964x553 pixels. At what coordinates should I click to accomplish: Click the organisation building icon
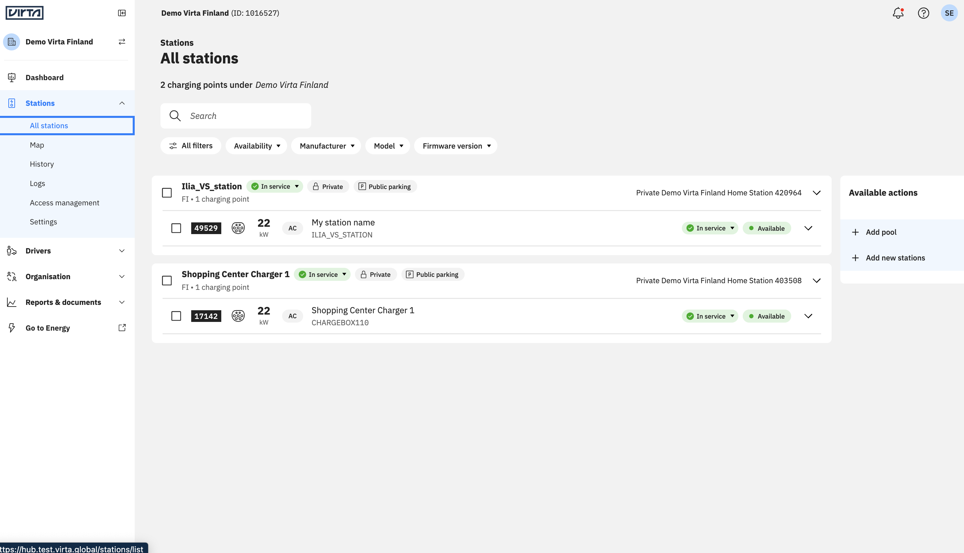(x=12, y=42)
